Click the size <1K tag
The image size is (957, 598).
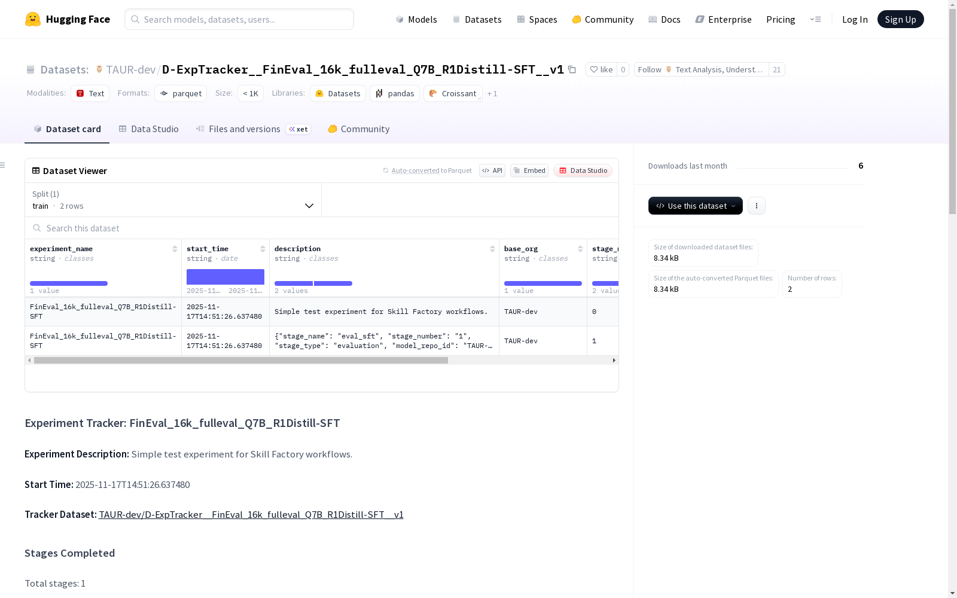click(251, 93)
